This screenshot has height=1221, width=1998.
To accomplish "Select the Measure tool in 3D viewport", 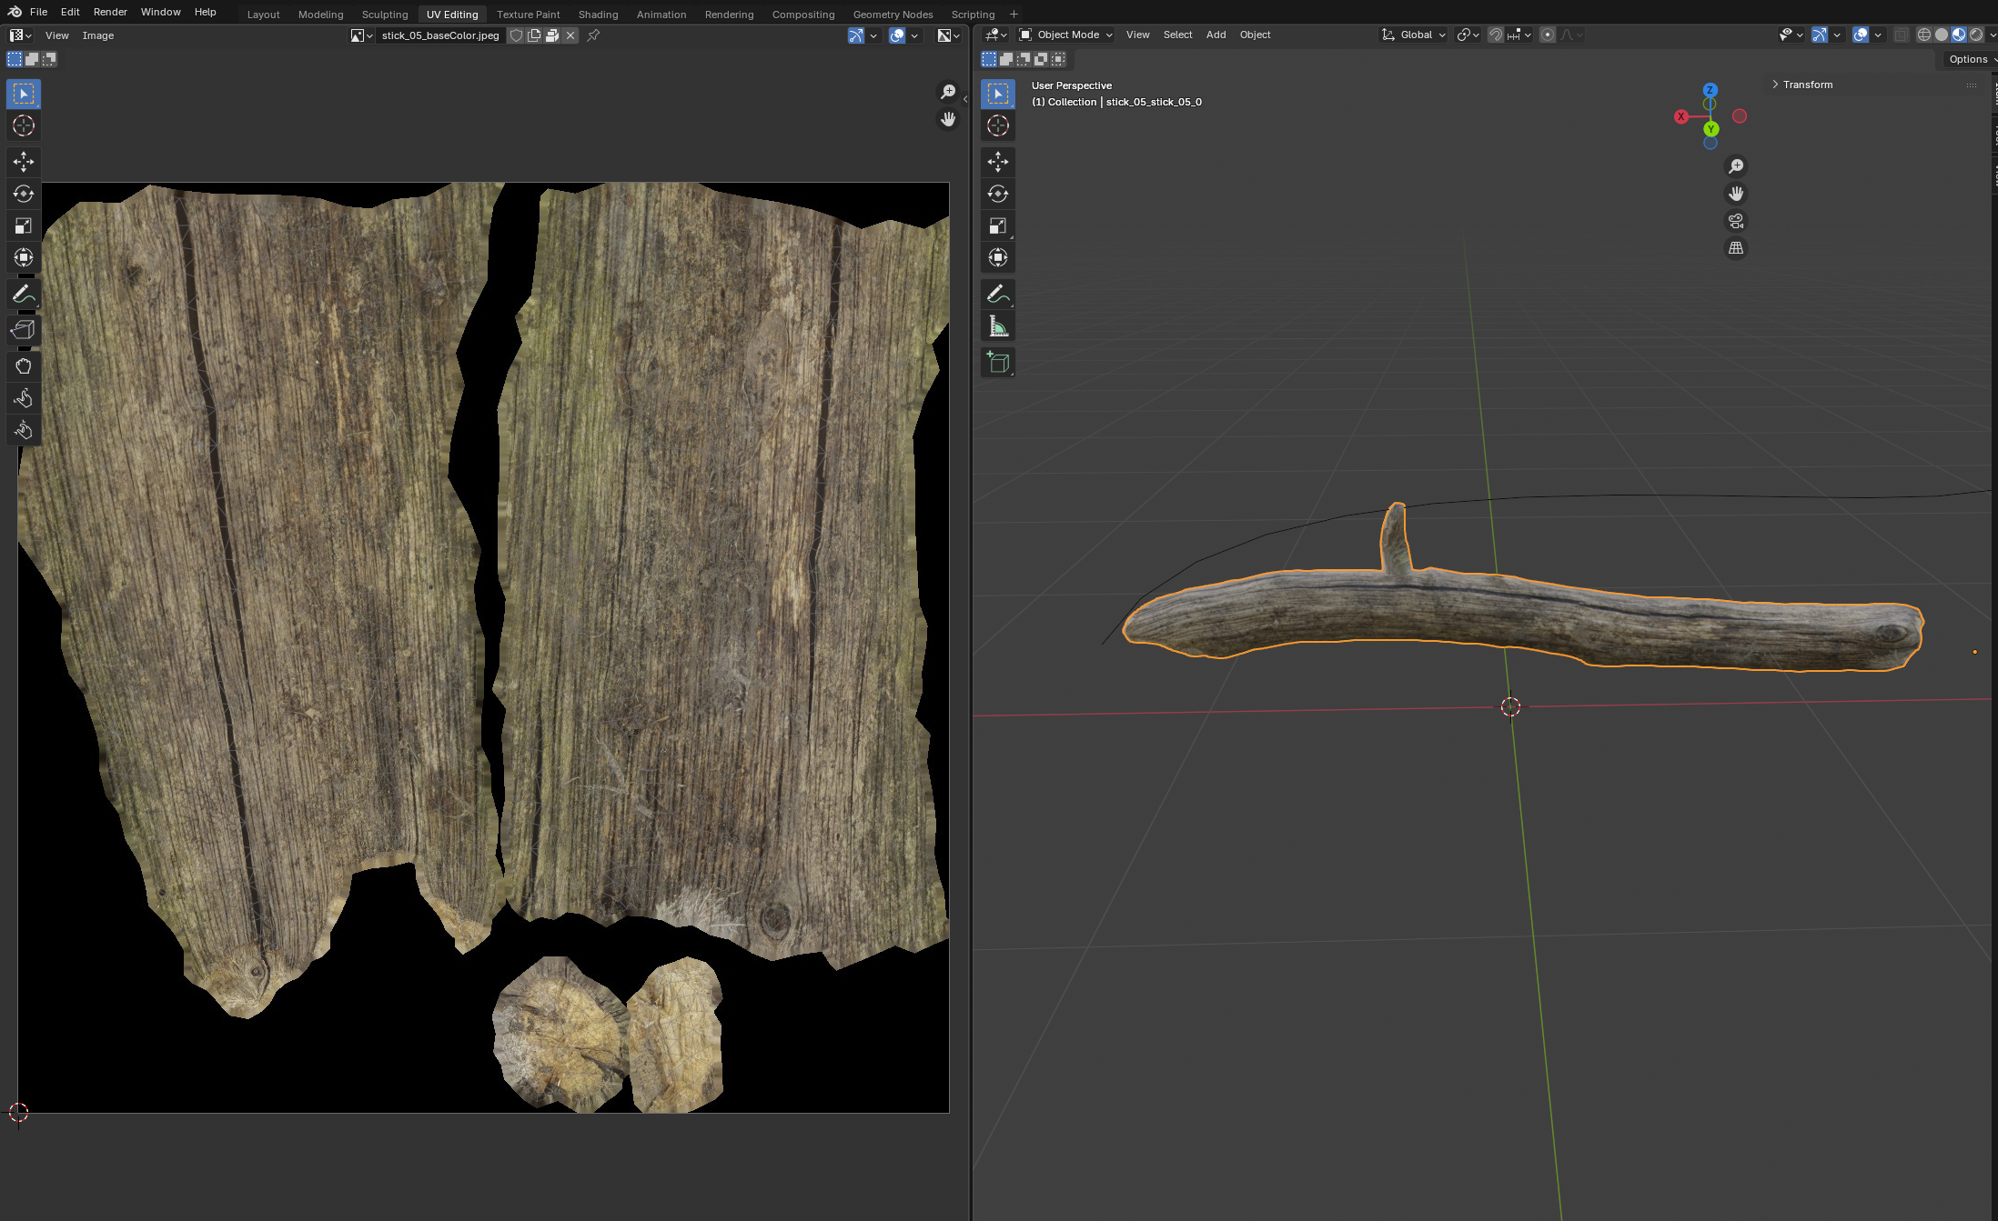I will click(998, 327).
